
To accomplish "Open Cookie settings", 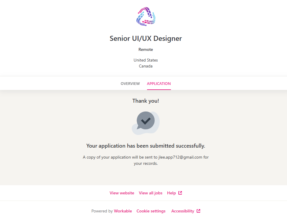I will click(151, 211).
